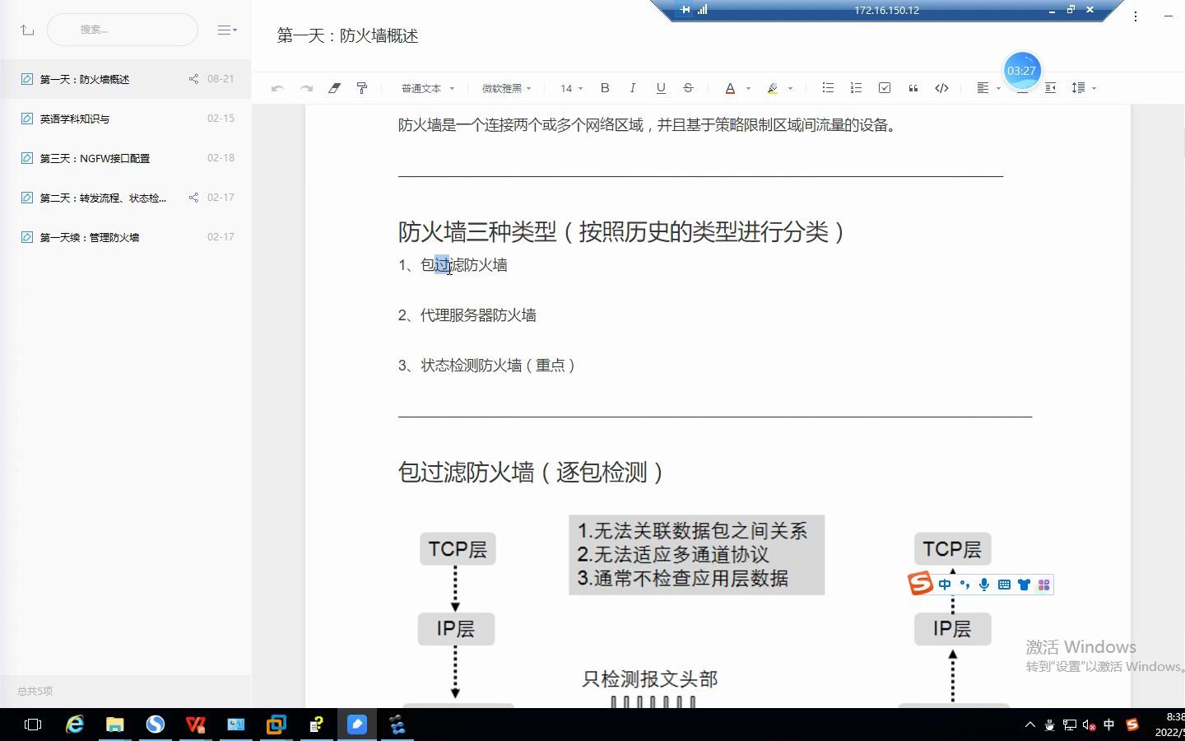
Task: Open the font size 14 dropdown
Action: click(571, 88)
